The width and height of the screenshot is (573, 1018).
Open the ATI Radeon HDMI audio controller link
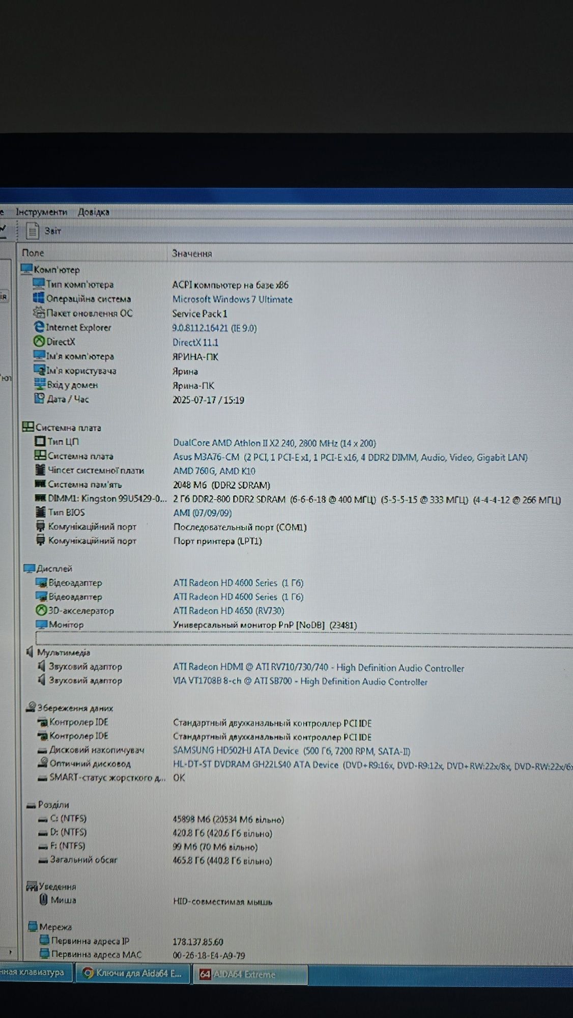point(319,668)
